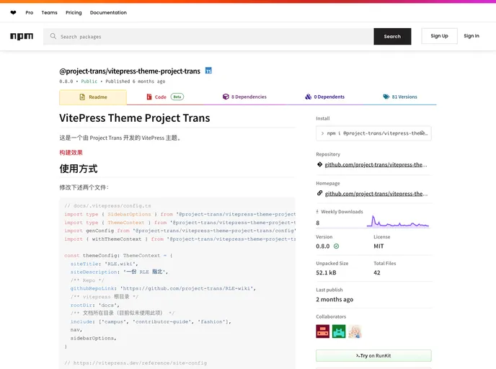Click the heart icon in the top bar
The width and height of the screenshot is (496, 369).
point(13,13)
